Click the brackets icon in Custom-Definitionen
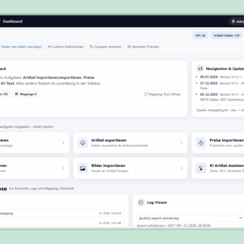Viewport: 244px width, 244px height. [49, 47]
